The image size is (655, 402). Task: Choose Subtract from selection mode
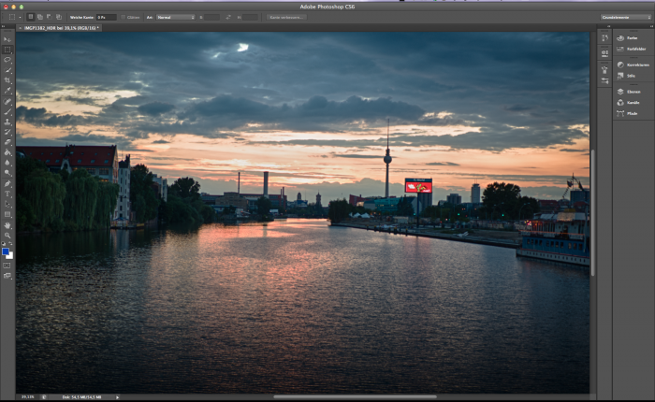[x=50, y=17]
